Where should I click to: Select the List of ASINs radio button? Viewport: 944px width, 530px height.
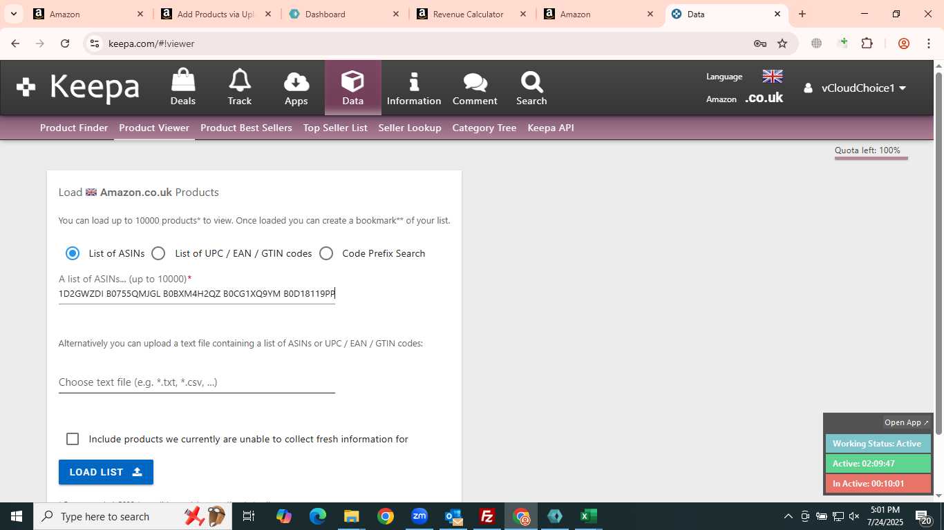73,253
